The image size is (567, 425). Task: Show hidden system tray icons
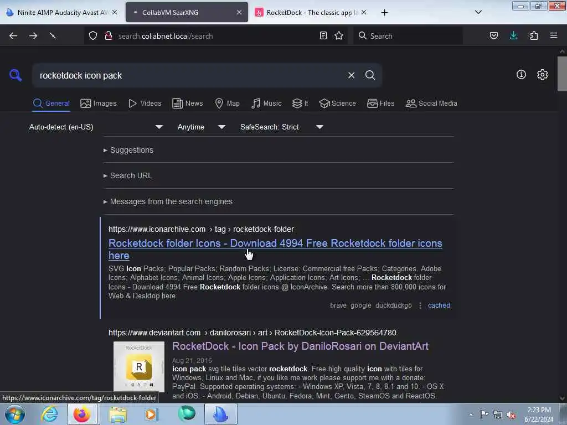(471, 414)
